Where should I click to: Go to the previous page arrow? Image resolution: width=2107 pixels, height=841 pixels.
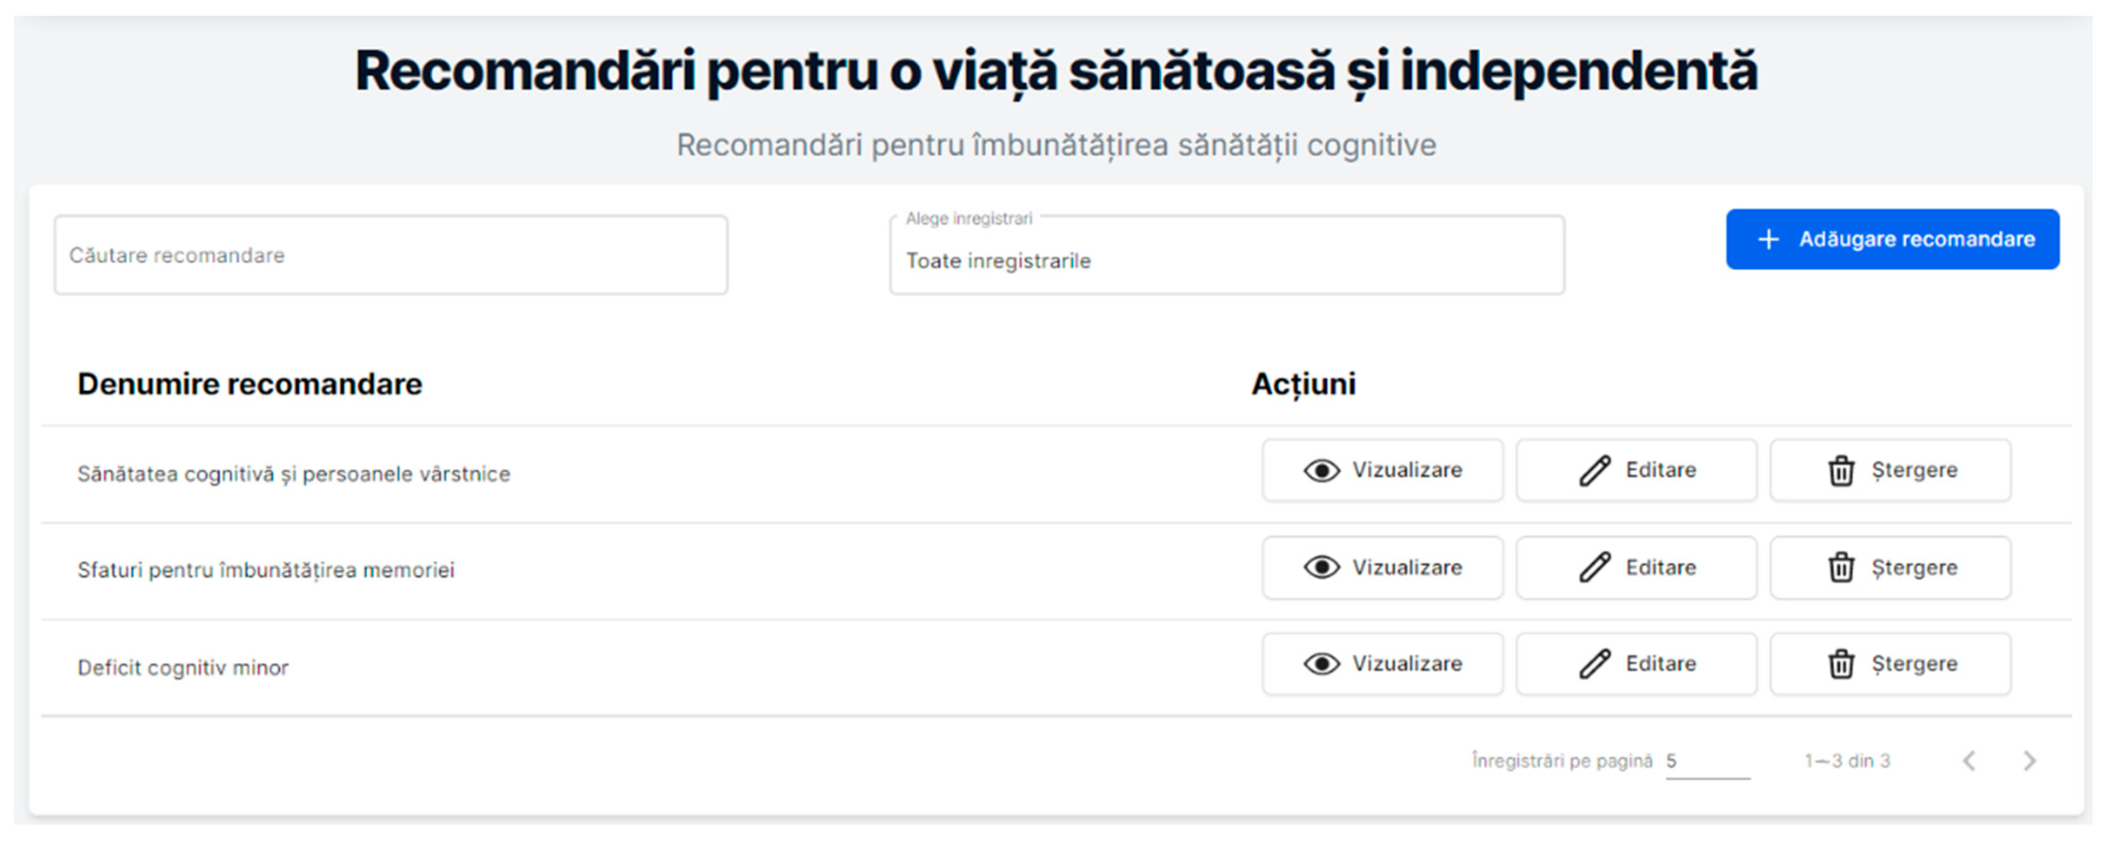1969,761
